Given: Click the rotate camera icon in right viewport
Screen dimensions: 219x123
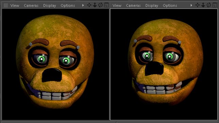Looking at the screenshot, I should 209,5.
